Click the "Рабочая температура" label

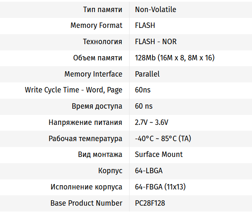[x=85, y=139]
